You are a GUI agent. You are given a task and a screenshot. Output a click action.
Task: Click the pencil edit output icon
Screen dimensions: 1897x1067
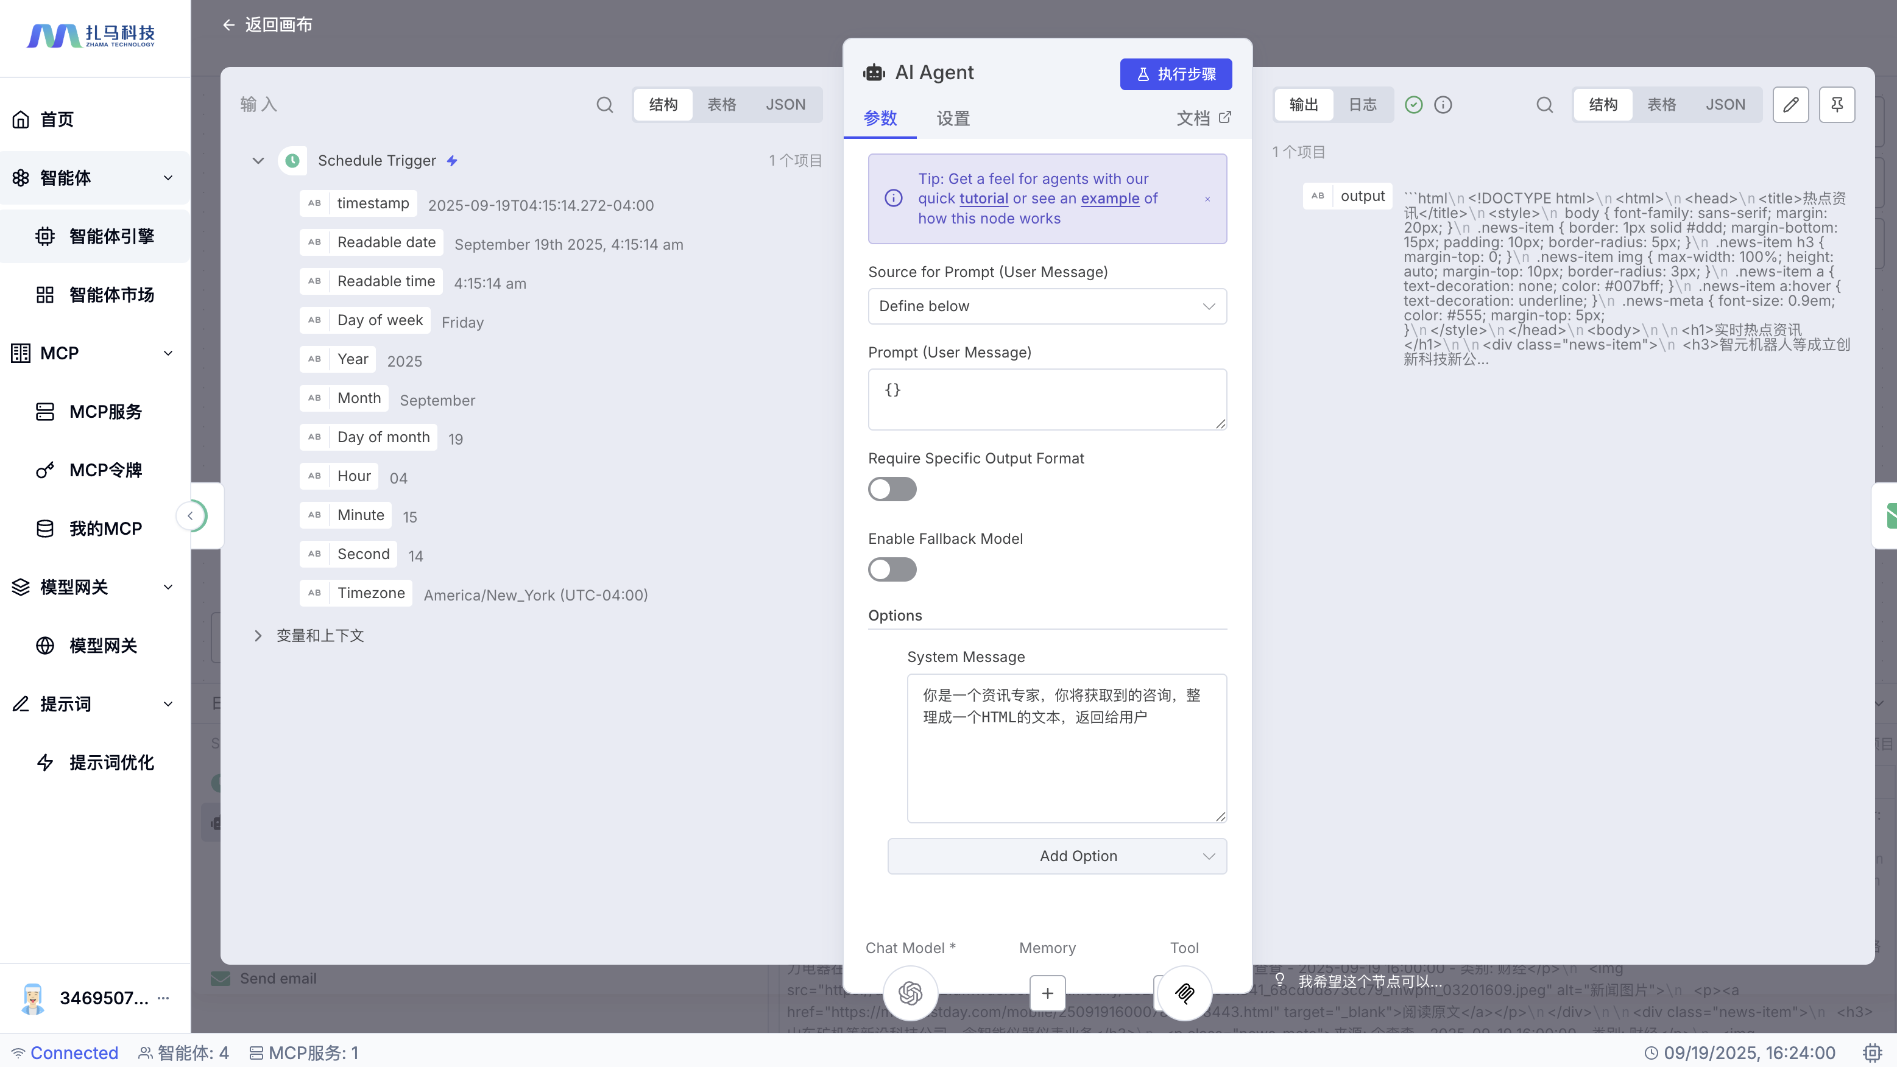coord(1790,105)
